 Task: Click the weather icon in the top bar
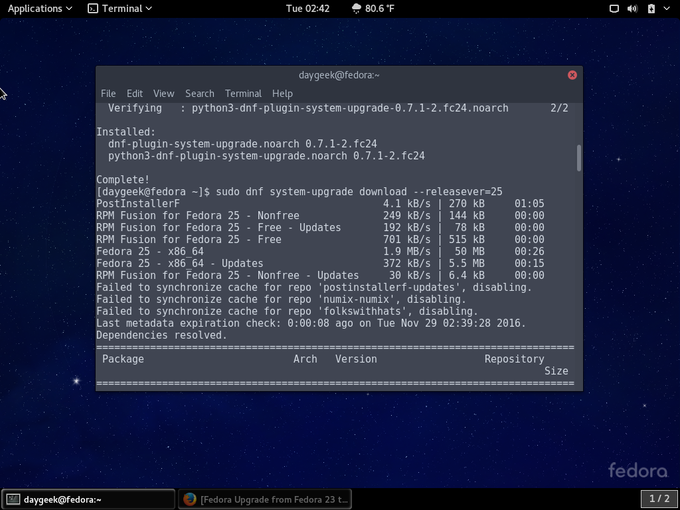click(357, 9)
